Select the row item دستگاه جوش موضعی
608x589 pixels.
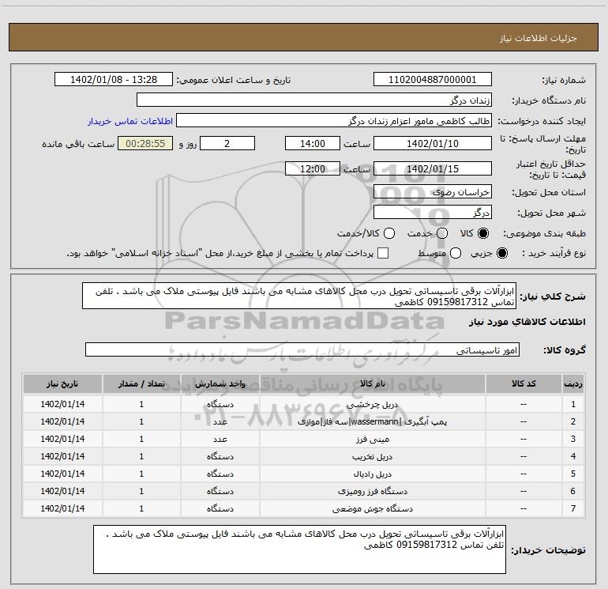(x=372, y=508)
